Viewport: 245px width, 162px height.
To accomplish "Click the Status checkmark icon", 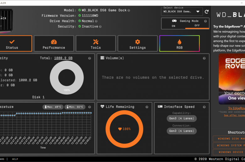I will coord(12,42).
